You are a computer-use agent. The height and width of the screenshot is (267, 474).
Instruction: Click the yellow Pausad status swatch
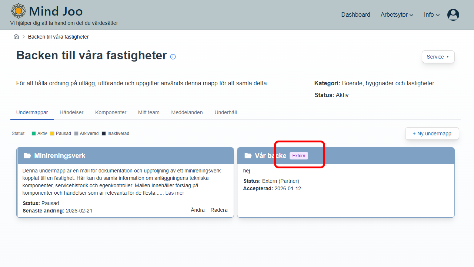52,133
